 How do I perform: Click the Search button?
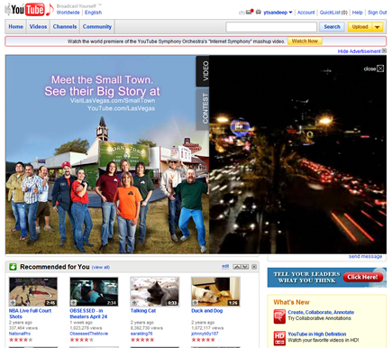(x=332, y=27)
